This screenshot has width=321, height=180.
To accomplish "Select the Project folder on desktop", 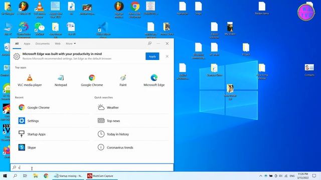I will point(246,49).
